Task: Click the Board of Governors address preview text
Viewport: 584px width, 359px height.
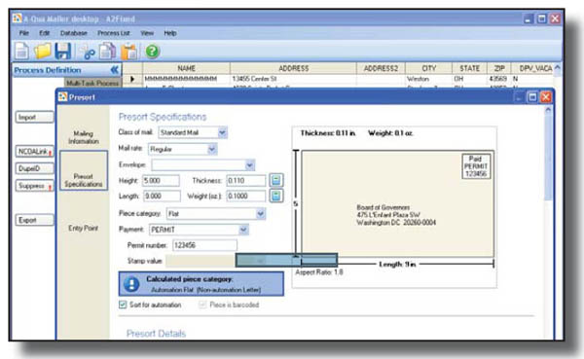Action: point(396,215)
